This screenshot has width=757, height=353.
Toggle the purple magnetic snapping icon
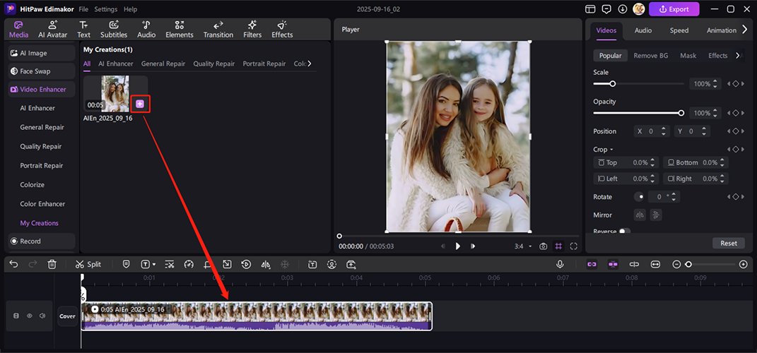click(613, 264)
